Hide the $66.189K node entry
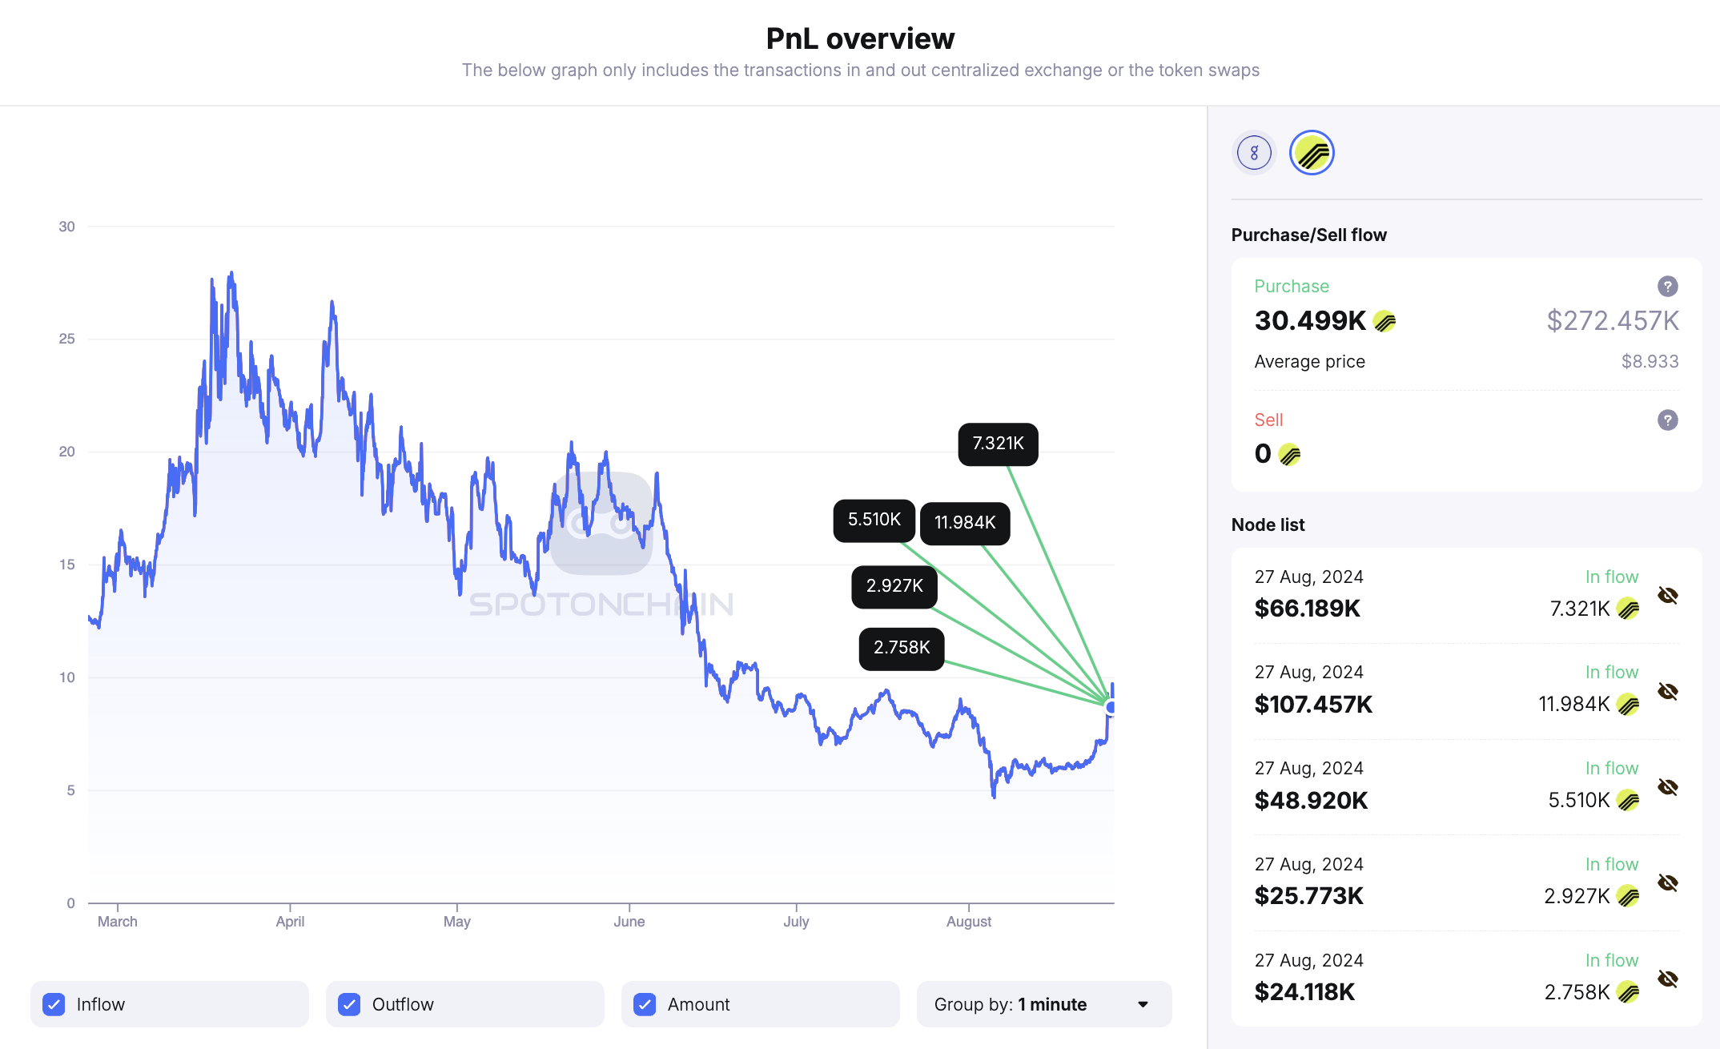Viewport: 1720px width, 1049px height. click(1669, 595)
